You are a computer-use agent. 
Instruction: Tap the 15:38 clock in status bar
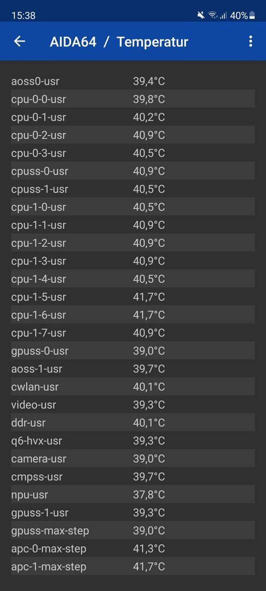tap(24, 15)
